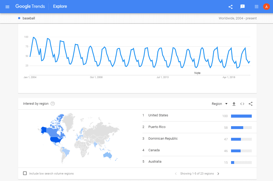Open the hamburger main menu
Screen dimensions: 273x181
pyautogui.click(x=7, y=7)
